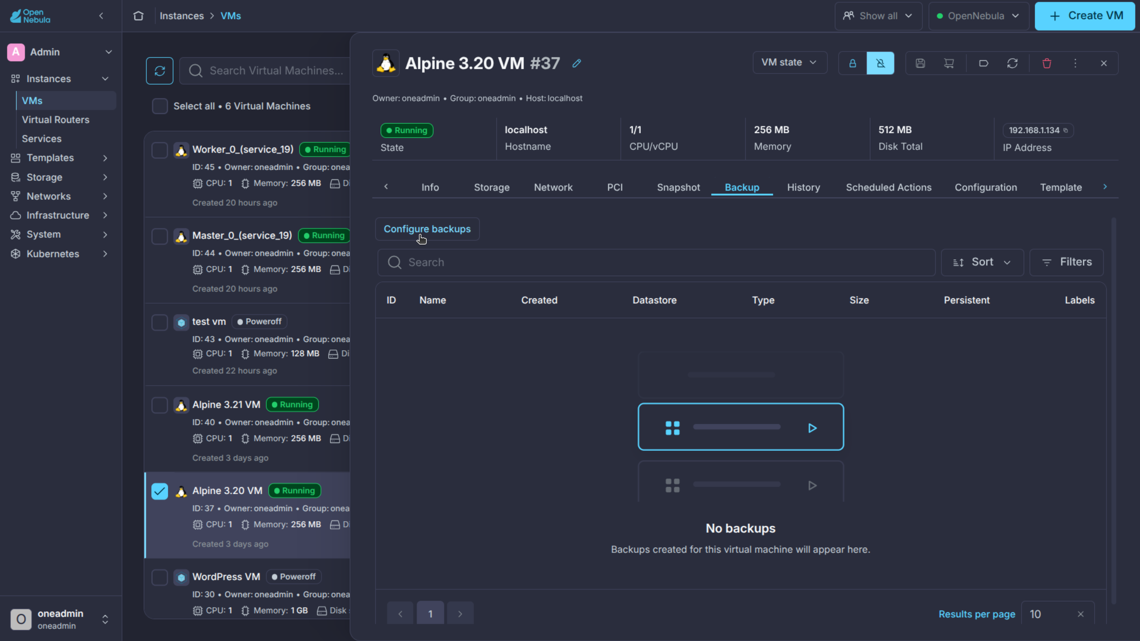The image size is (1140, 641).
Task: Click the Infrastructure cloud icon
Action: coord(15,215)
